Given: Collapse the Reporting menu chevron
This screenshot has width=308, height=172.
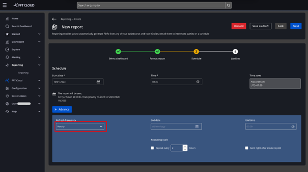Looking at the screenshot, I should coord(39,65).
